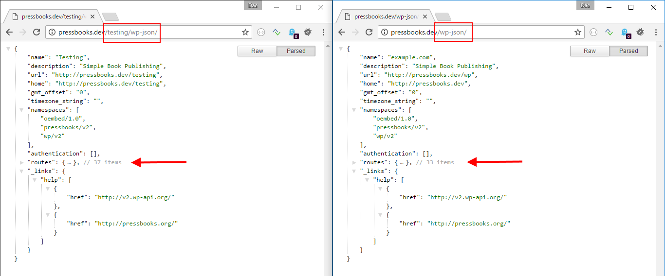665x276 pixels.
Task: Click Dac profile button in left window
Action: click(252, 5)
